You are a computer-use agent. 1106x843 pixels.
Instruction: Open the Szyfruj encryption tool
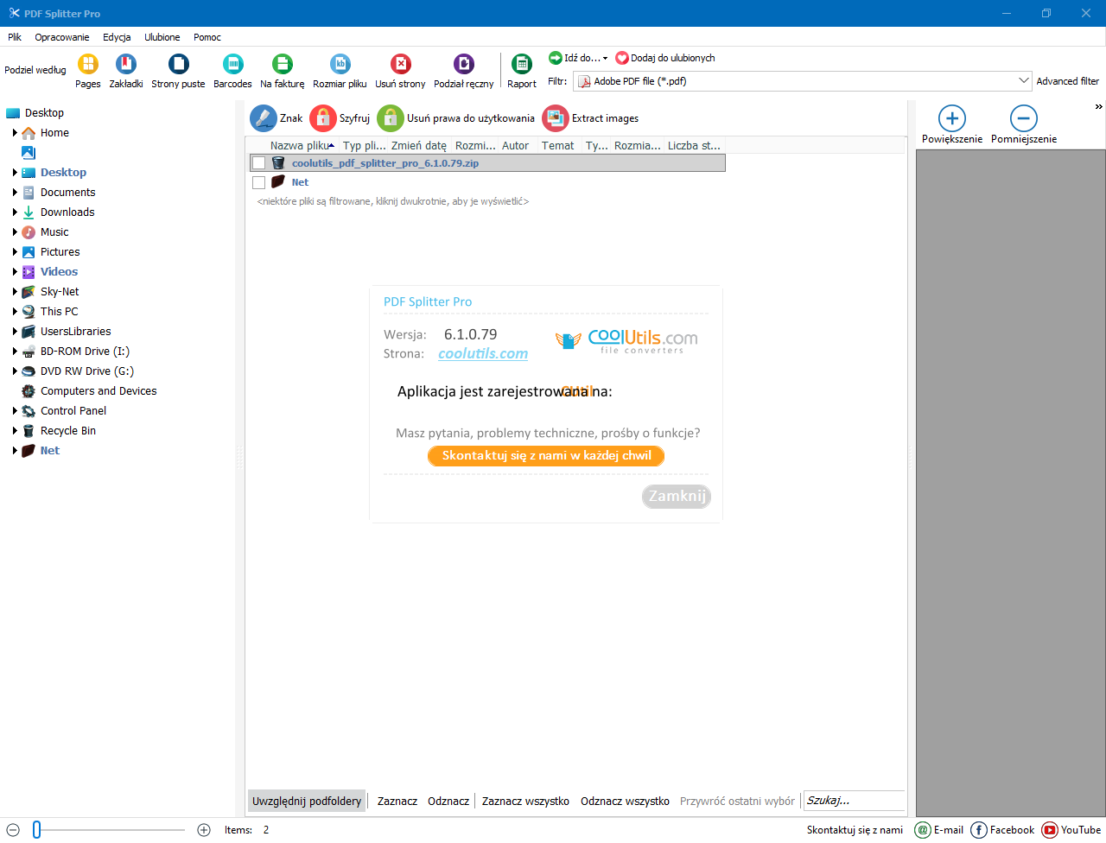[340, 118]
